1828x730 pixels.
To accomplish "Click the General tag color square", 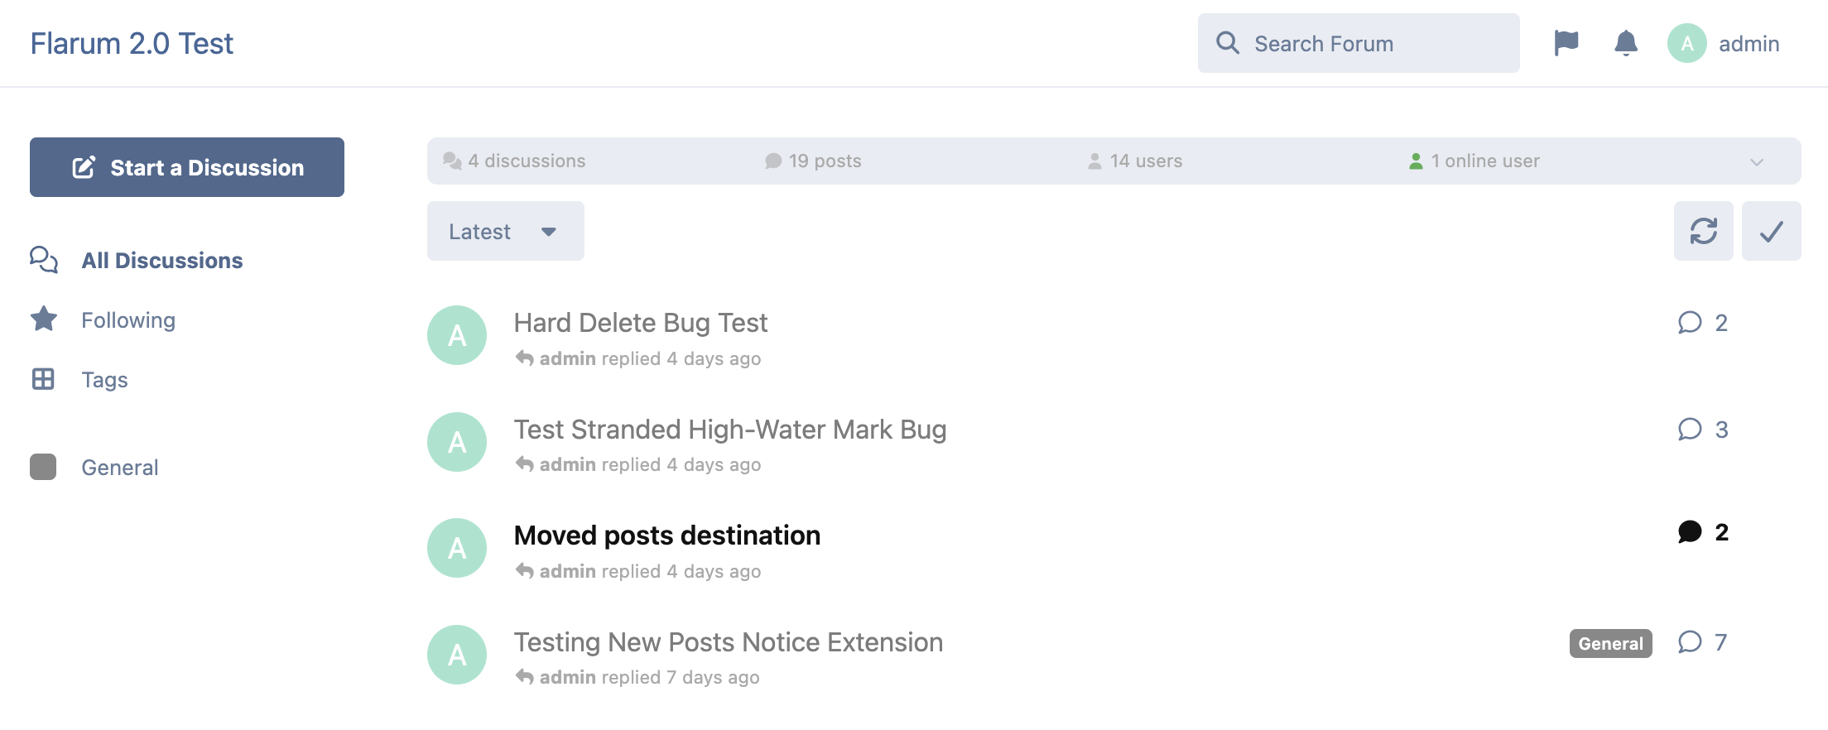I will [x=42, y=467].
